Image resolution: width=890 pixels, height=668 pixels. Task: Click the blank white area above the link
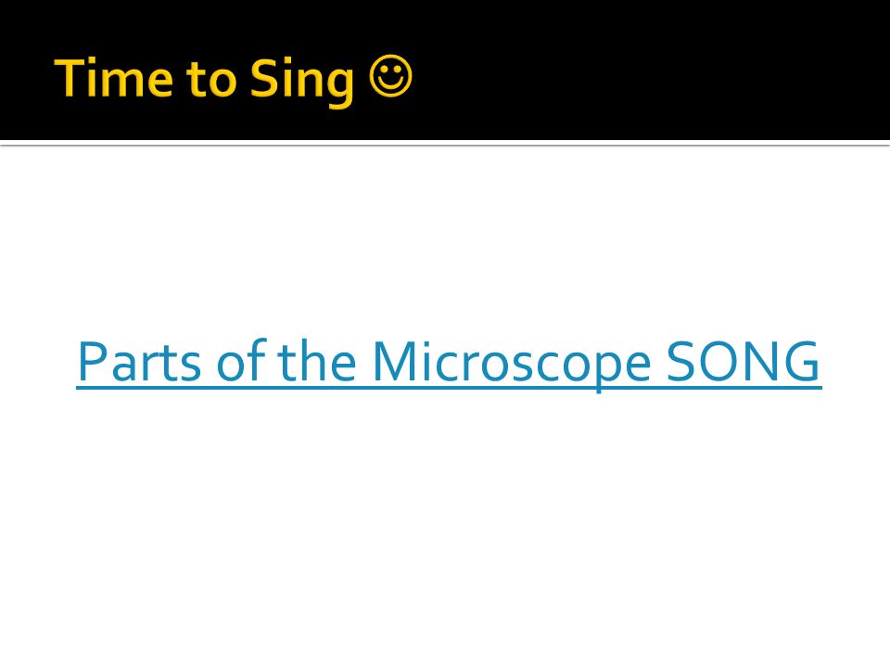click(x=445, y=238)
